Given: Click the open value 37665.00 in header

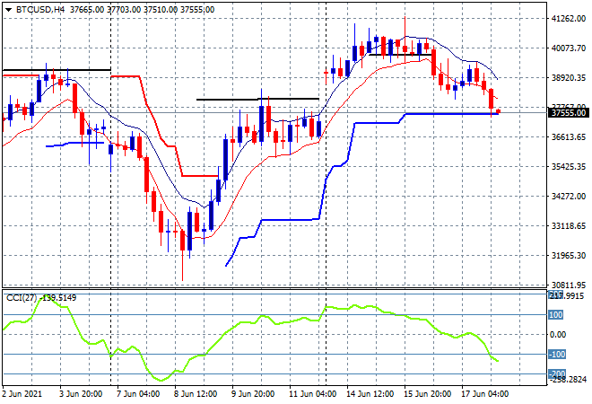Looking at the screenshot, I should click(87, 10).
